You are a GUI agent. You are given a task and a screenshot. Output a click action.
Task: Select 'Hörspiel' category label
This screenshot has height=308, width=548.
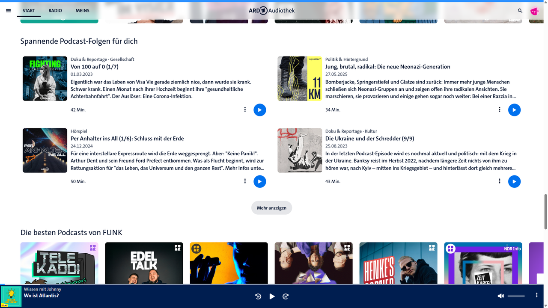tap(79, 131)
